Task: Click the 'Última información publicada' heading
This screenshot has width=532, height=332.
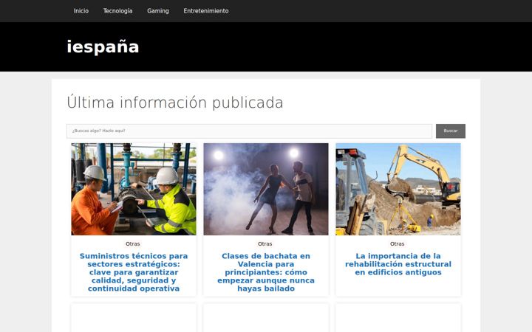Action: [174, 103]
